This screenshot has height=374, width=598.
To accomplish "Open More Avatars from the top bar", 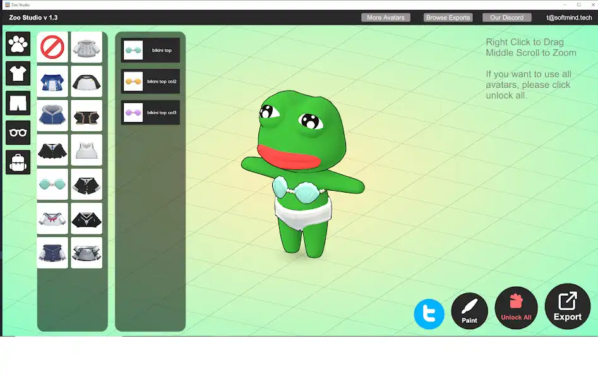I will point(385,18).
